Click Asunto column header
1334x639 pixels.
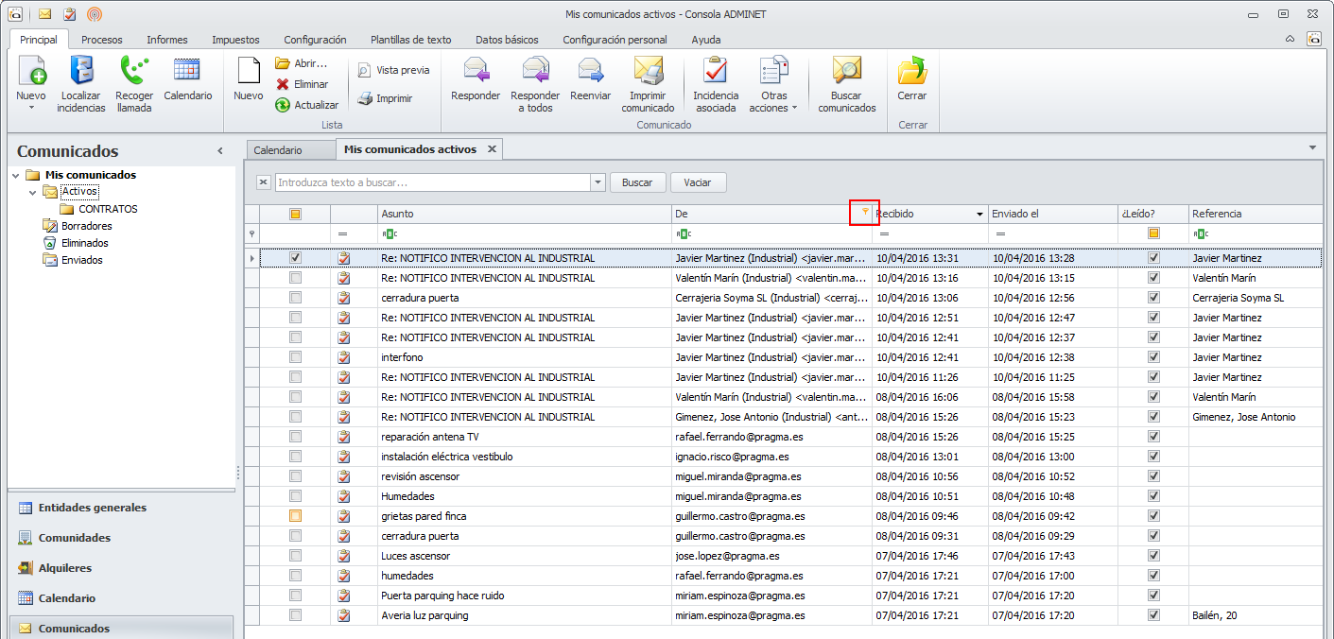(x=525, y=214)
